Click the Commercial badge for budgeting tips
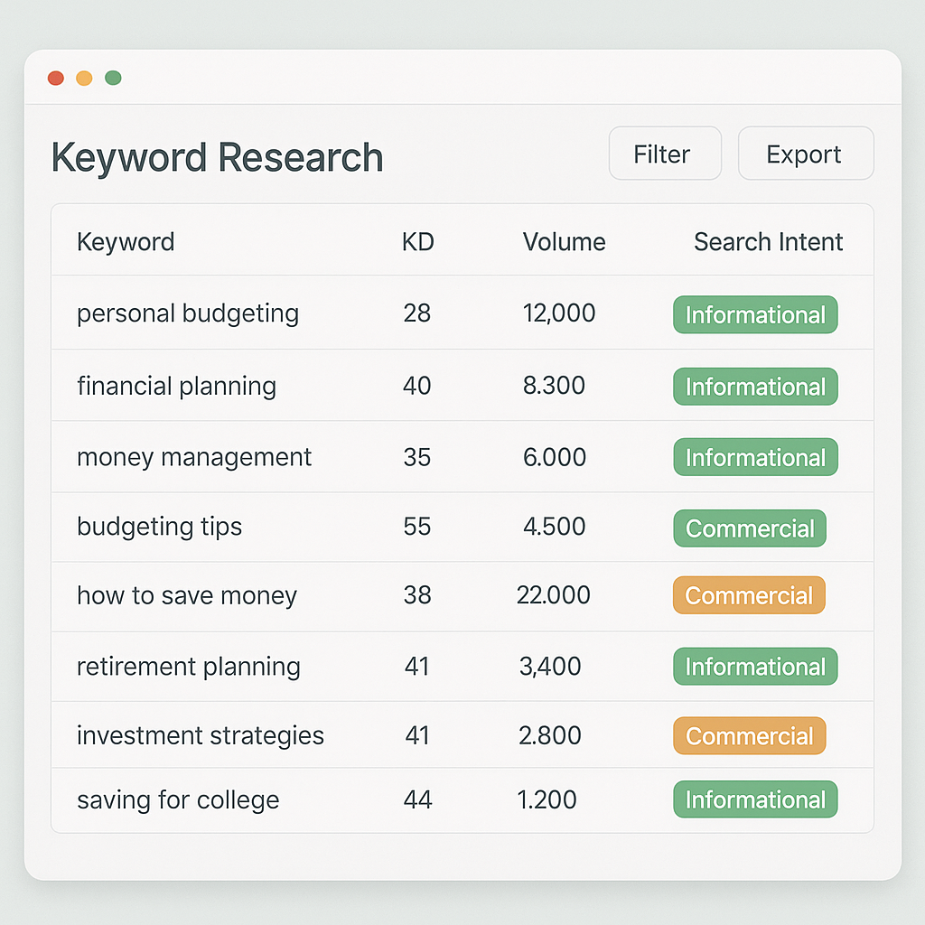Screen dimensions: 925x925 [750, 528]
